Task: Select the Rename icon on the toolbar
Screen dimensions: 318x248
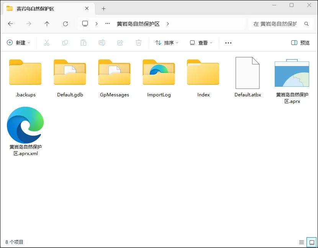Action: [102, 43]
